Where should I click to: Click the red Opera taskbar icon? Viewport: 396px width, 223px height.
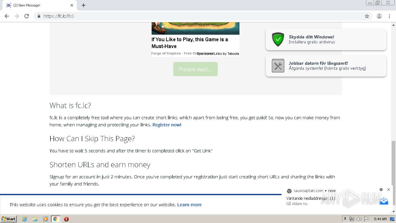tap(66, 219)
